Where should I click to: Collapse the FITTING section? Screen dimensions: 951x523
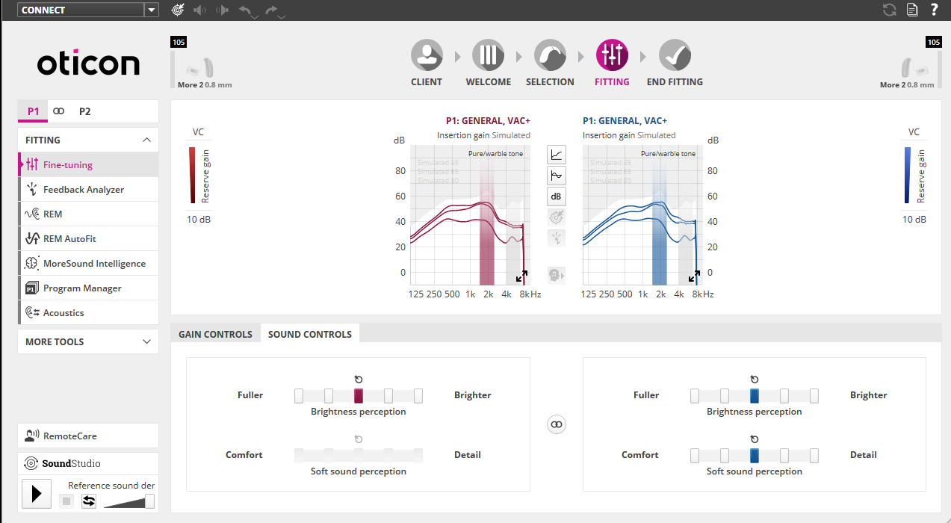146,140
